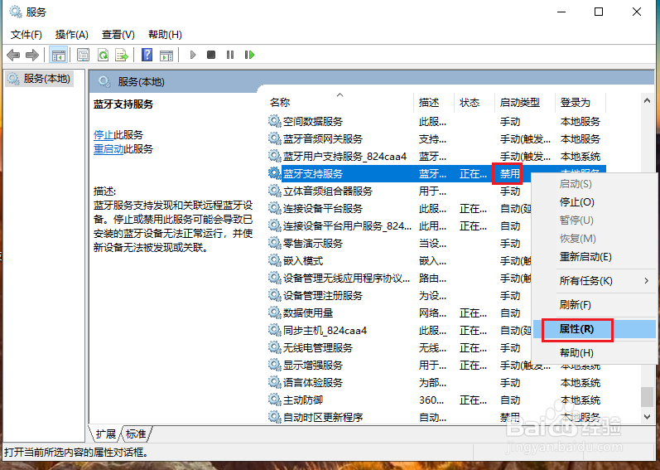Select the 设备管理无线应用程序协议 row
Screen dimensions: 660x470
point(400,278)
